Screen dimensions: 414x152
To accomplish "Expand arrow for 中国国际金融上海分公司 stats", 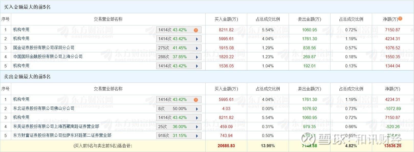I will point(197,57).
